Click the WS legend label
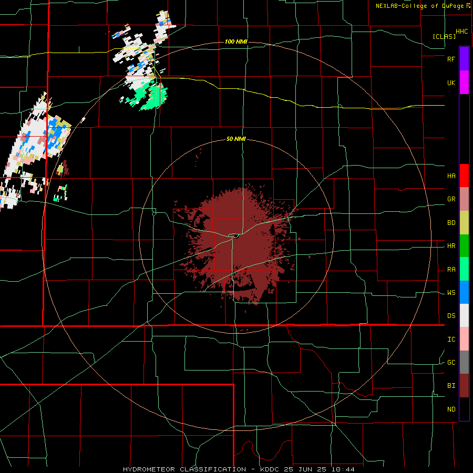The width and height of the screenshot is (473, 473). click(x=451, y=293)
